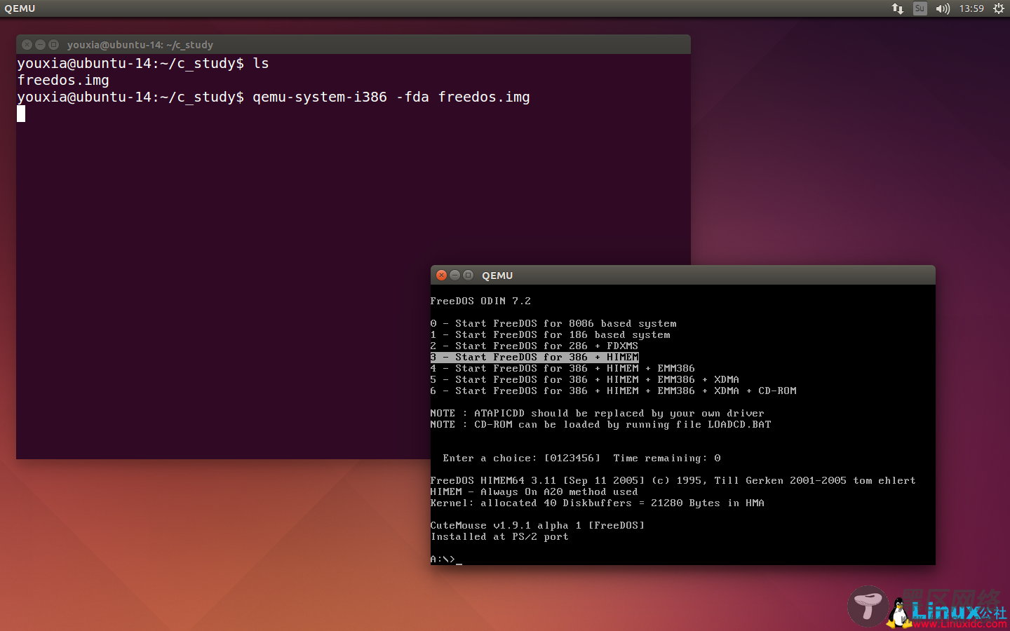
Task: Click the LOADCD.BAT note line
Action: (x=600, y=424)
